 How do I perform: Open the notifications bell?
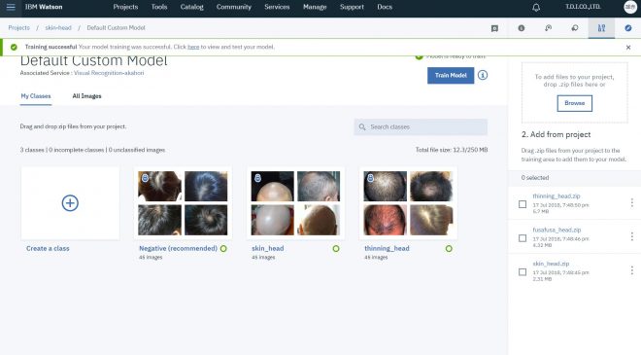pyautogui.click(x=536, y=8)
